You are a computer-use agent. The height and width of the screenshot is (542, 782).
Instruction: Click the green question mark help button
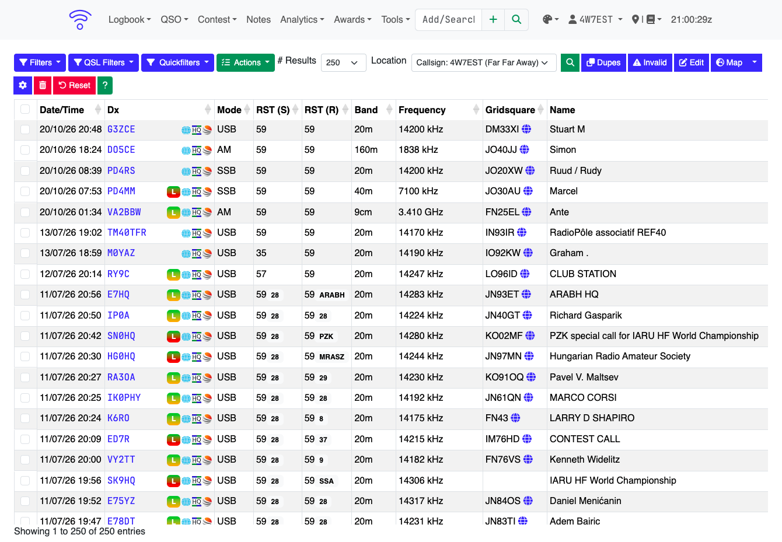(105, 85)
